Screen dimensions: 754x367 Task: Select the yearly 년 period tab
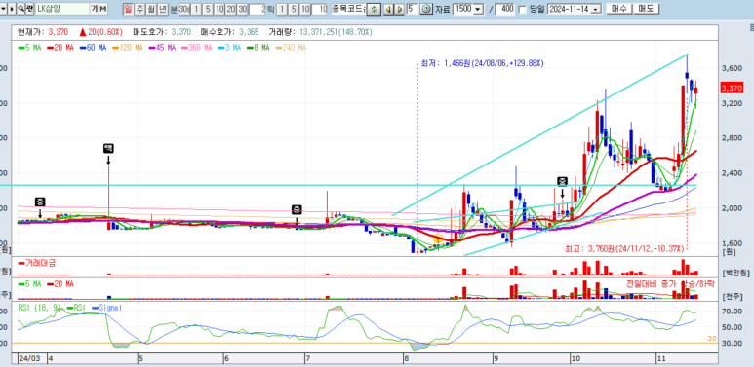163,9
